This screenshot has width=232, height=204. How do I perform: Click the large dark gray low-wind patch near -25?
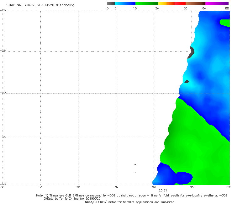click(x=191, y=53)
